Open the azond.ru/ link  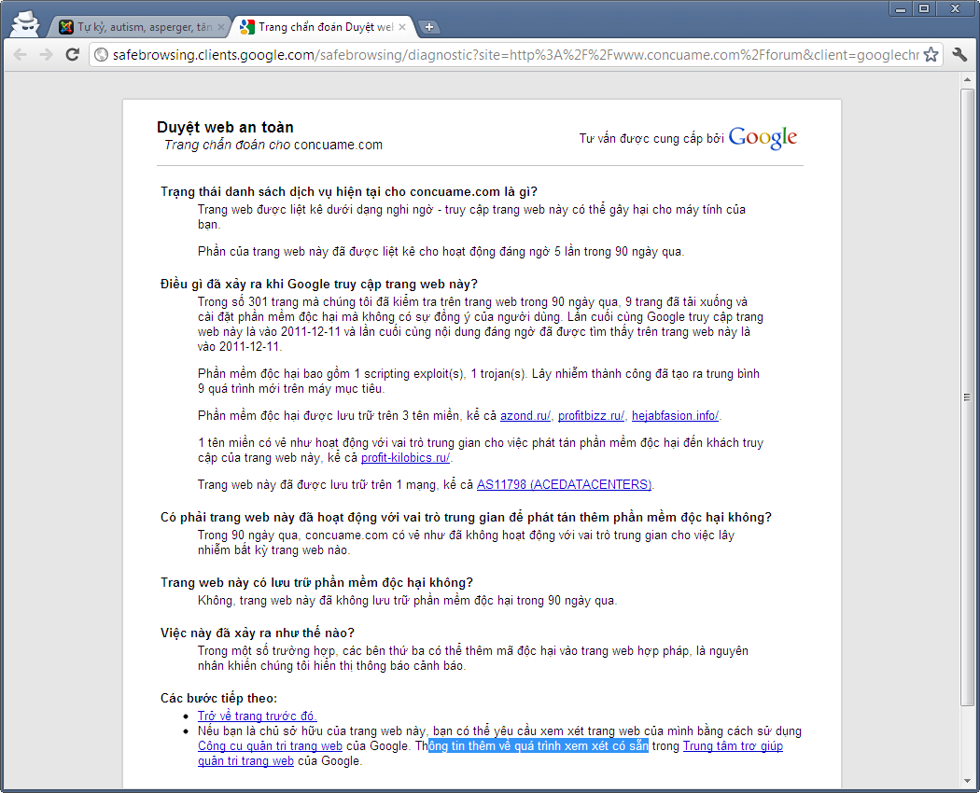coord(525,415)
